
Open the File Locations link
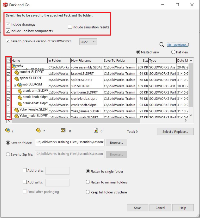click(x=177, y=45)
